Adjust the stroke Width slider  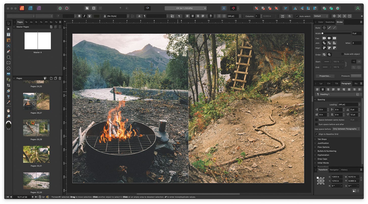click(337, 33)
